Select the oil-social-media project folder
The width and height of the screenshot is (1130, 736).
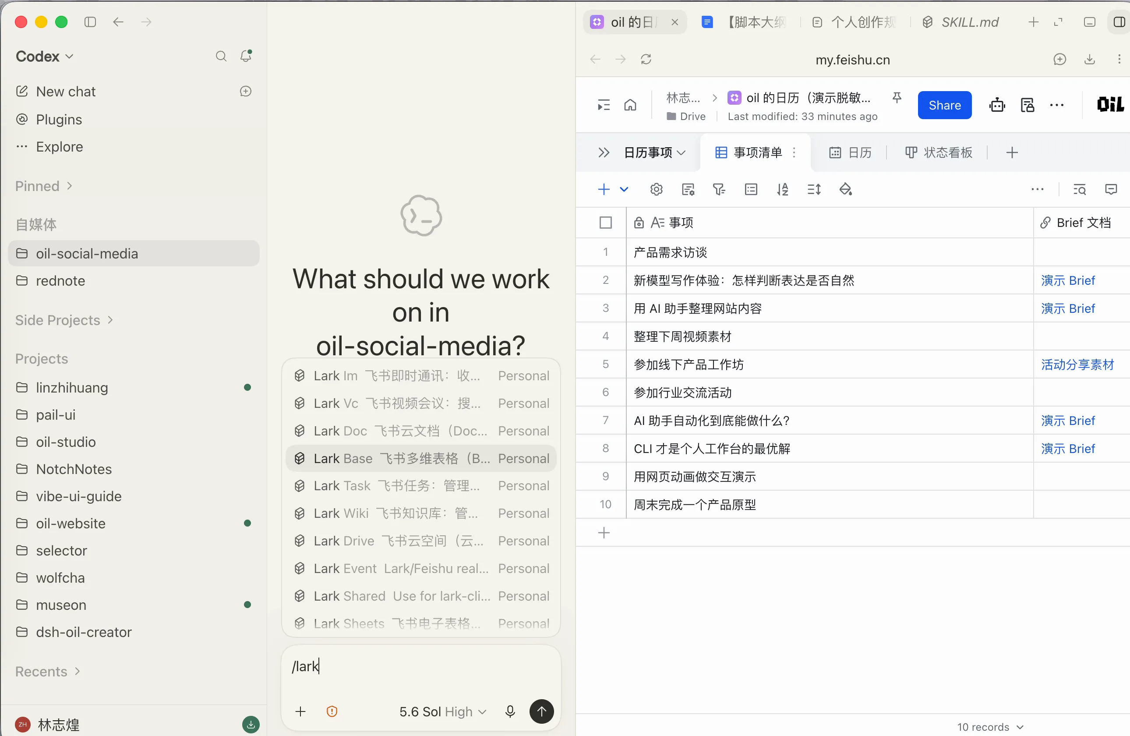coord(134,254)
